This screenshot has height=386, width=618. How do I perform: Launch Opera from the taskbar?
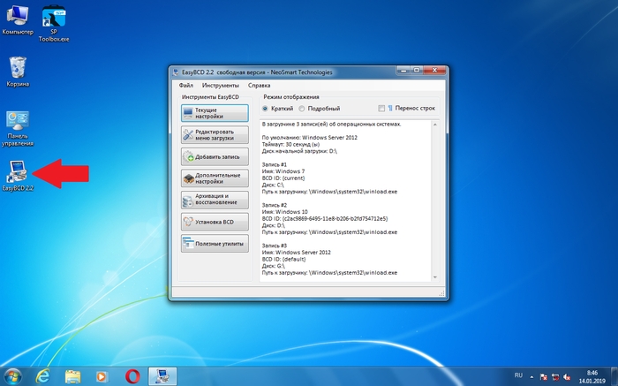[x=131, y=376]
